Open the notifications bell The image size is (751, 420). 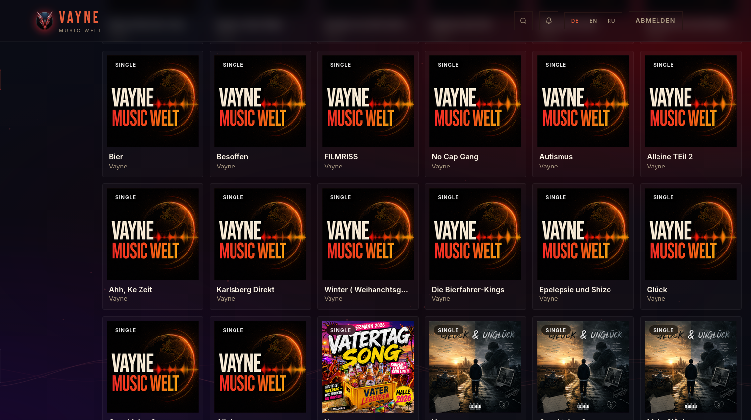point(549,21)
